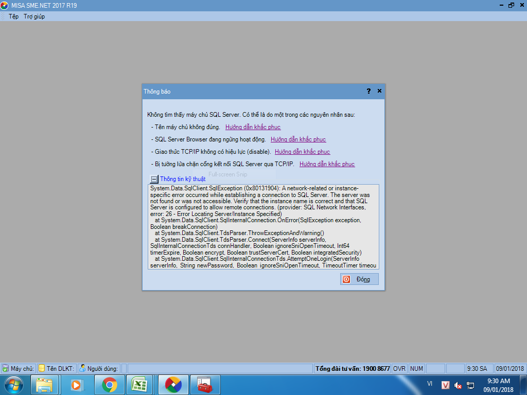
Task: Click the NUM status indicator
Action: click(x=416, y=368)
